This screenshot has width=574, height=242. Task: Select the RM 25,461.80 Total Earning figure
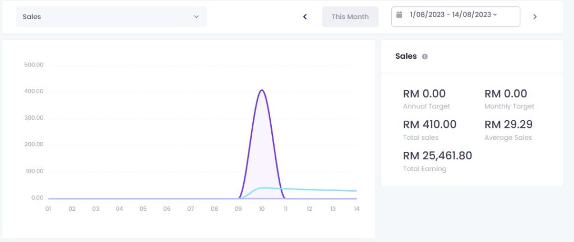437,156
